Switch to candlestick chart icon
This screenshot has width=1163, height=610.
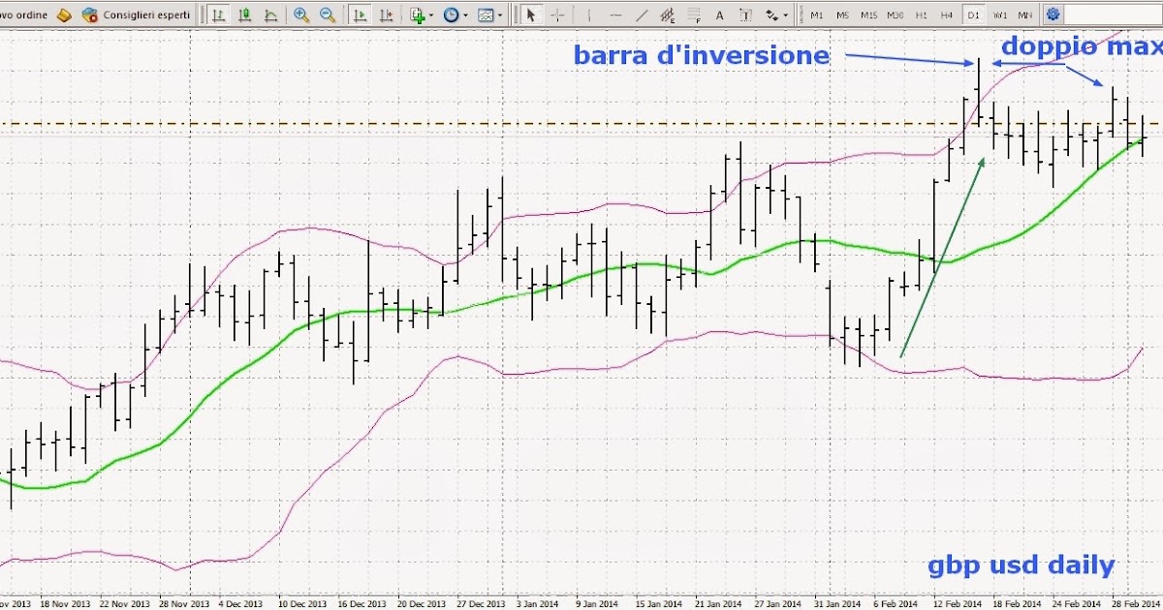(x=244, y=15)
